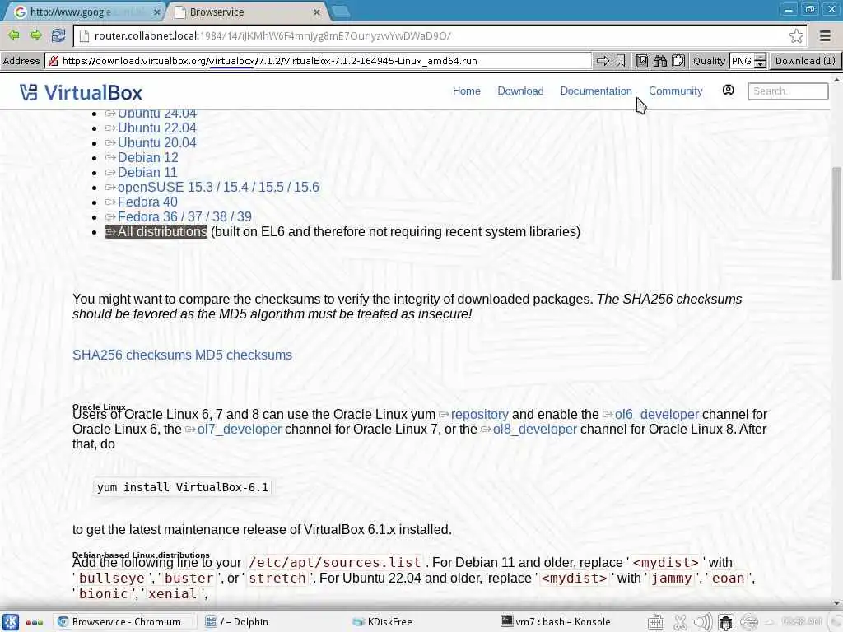This screenshot has height=632, width=843.
Task: Increase Quality using the stepper up arrow
Action: [760, 58]
